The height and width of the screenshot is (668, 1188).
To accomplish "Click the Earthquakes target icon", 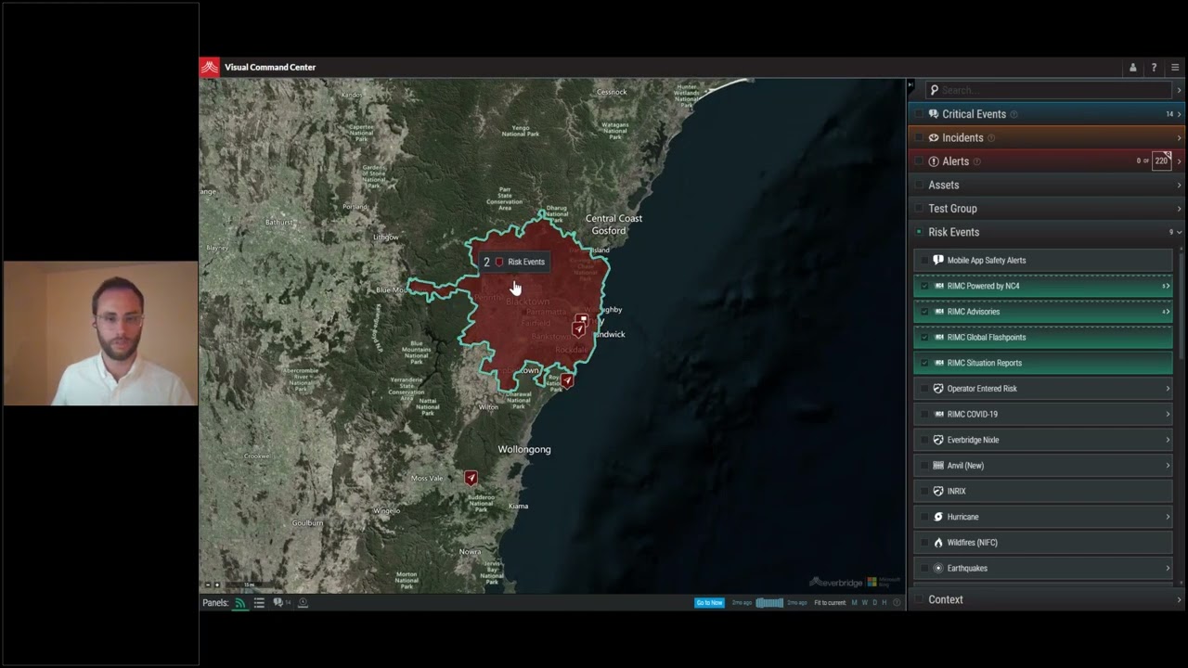I will pos(938,568).
